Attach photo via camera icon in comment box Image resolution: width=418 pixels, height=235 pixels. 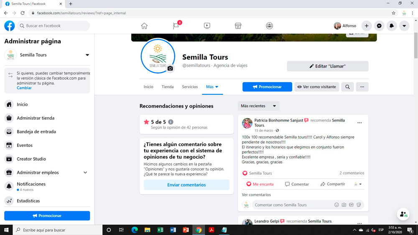[344, 205]
